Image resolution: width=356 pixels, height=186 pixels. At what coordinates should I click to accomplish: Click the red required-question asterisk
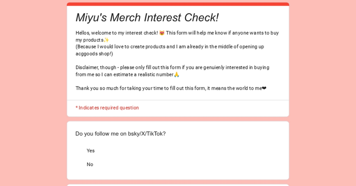pos(77,107)
